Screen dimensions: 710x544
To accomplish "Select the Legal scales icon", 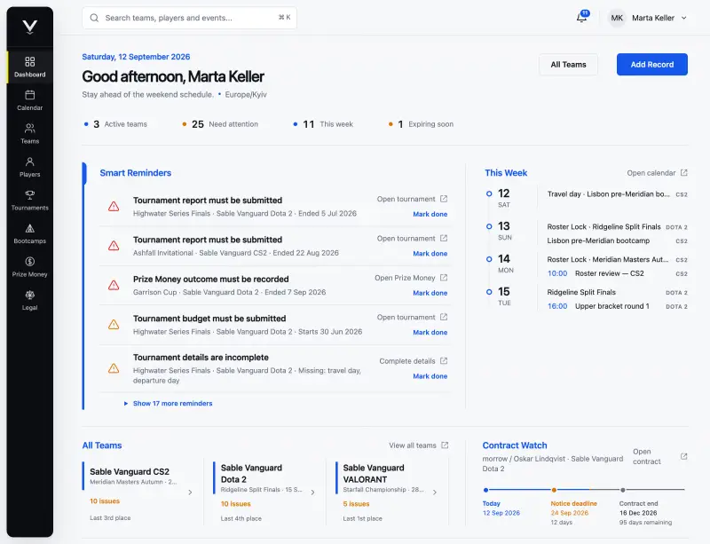I will [30, 295].
